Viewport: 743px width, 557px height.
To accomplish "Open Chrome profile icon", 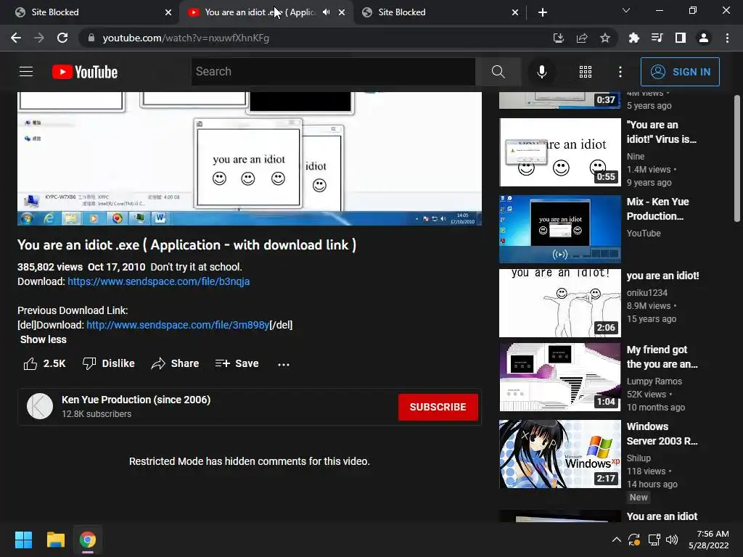I will click(x=704, y=38).
